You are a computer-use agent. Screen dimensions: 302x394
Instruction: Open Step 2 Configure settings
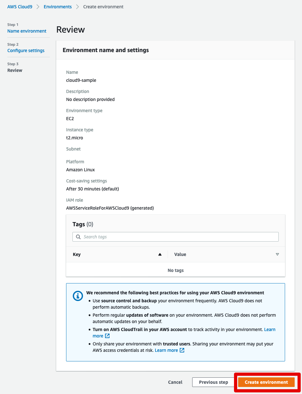pos(26,50)
